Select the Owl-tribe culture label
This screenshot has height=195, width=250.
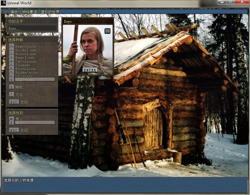coord(24,76)
